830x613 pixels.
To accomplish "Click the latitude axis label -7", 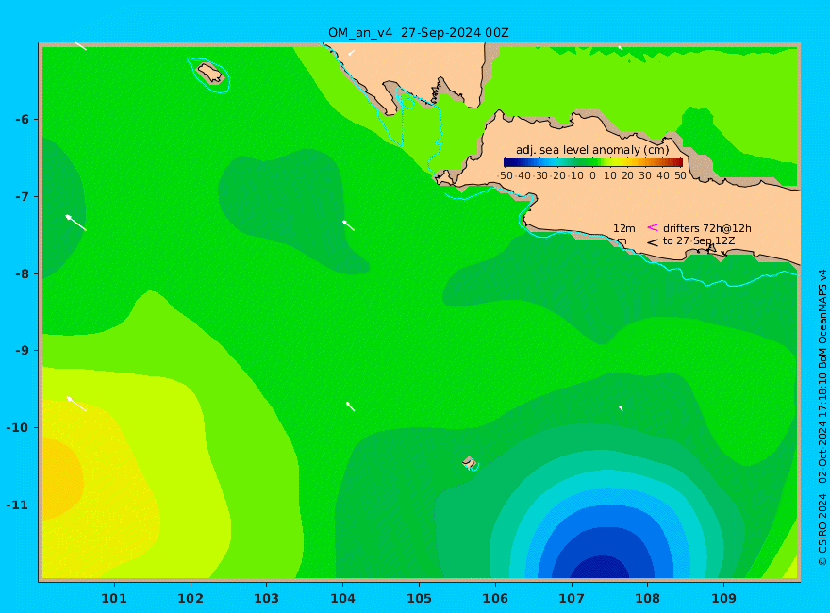I will tap(23, 196).
